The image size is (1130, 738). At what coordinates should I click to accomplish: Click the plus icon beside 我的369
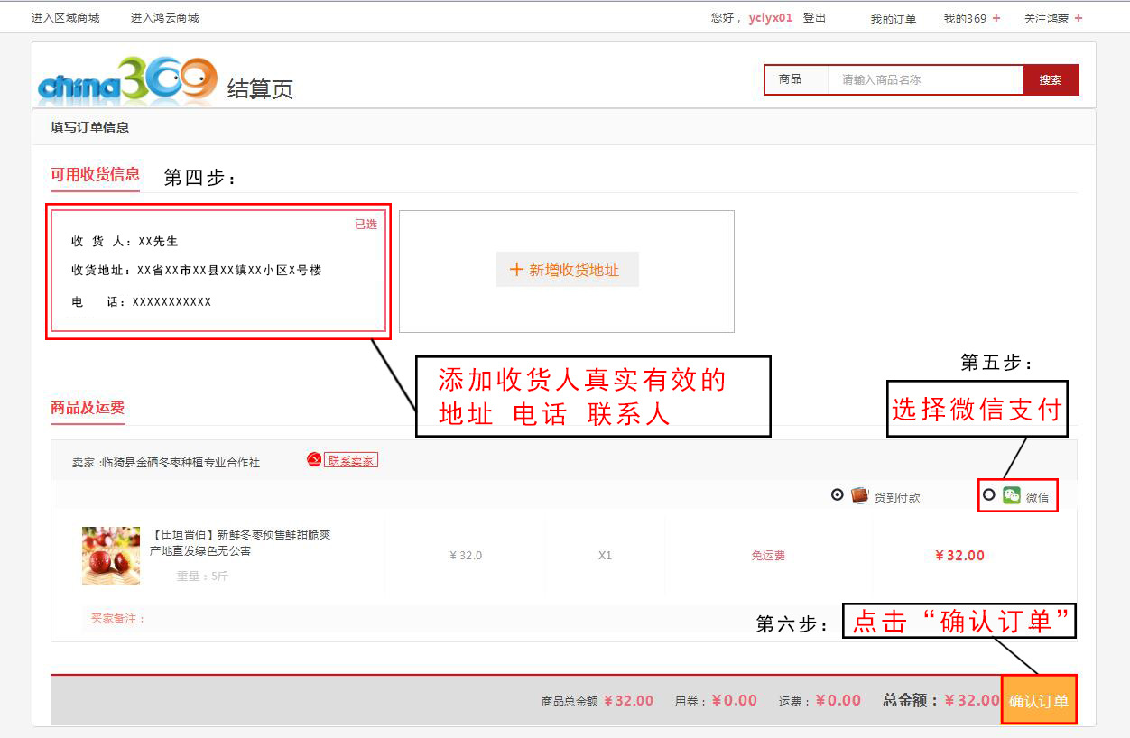(x=996, y=18)
